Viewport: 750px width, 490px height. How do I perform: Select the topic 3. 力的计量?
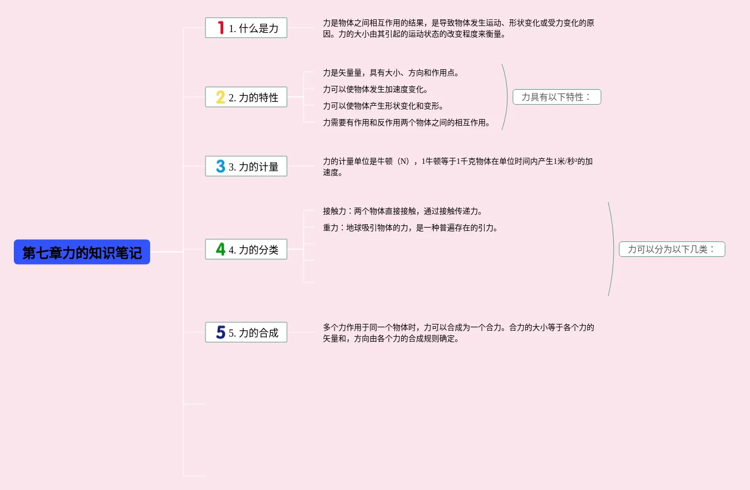(x=246, y=166)
